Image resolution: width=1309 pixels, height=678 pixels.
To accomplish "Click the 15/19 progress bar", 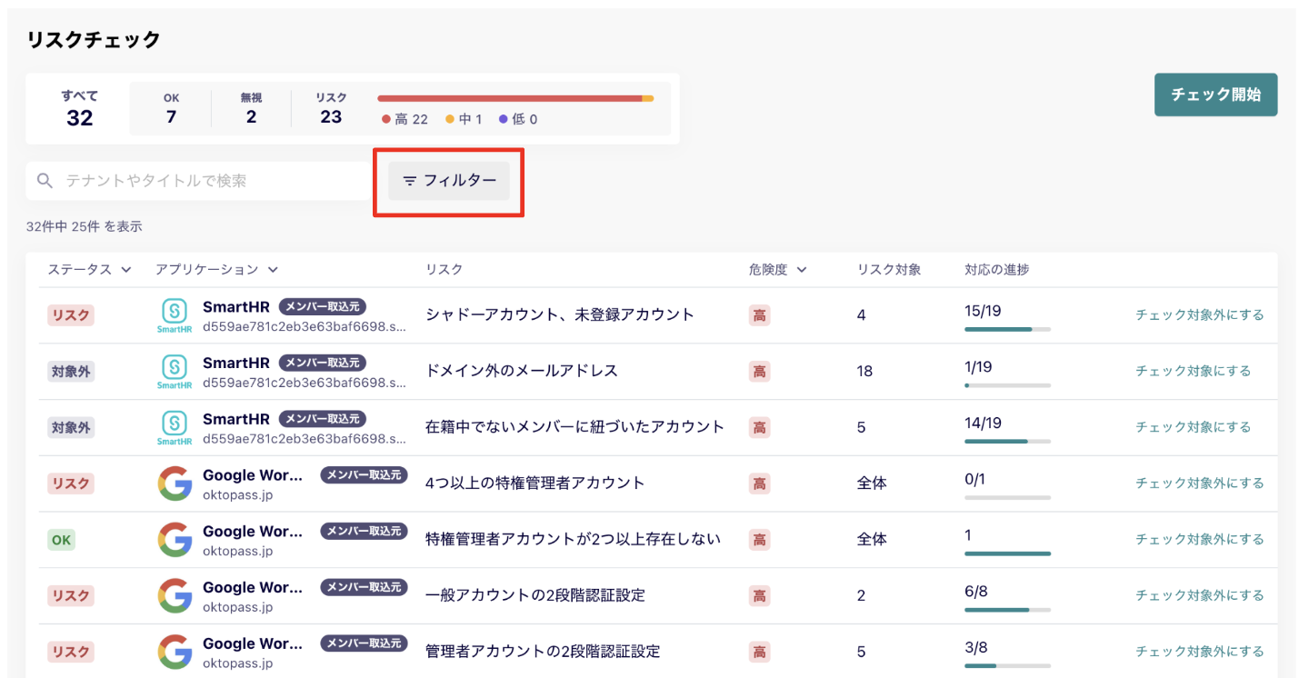I will (1007, 329).
